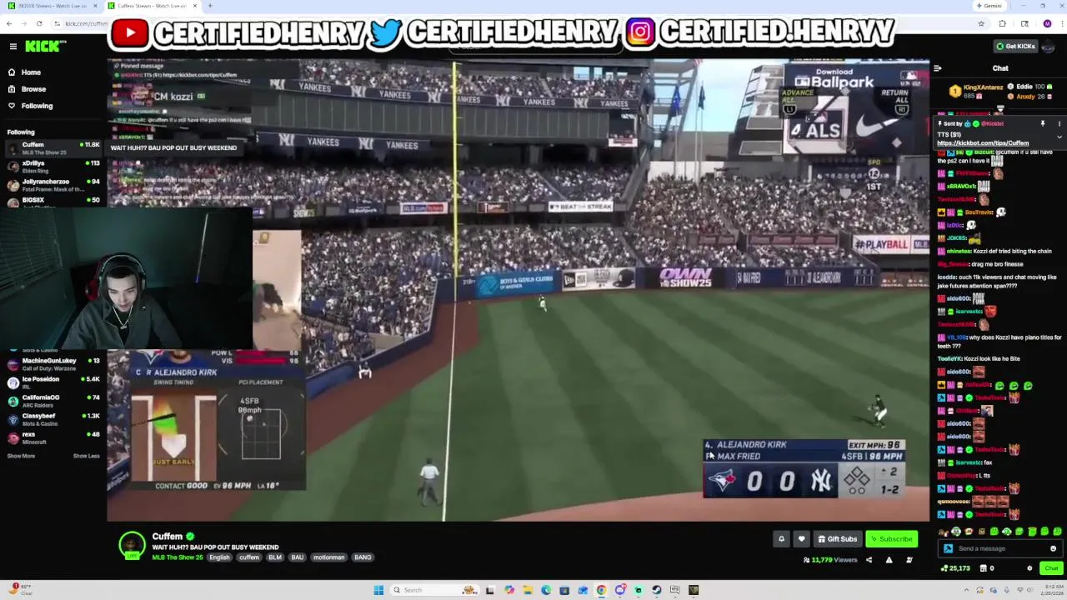Open rexs channel in sidebar
Screen dimensions: 1067x600
pos(53,437)
